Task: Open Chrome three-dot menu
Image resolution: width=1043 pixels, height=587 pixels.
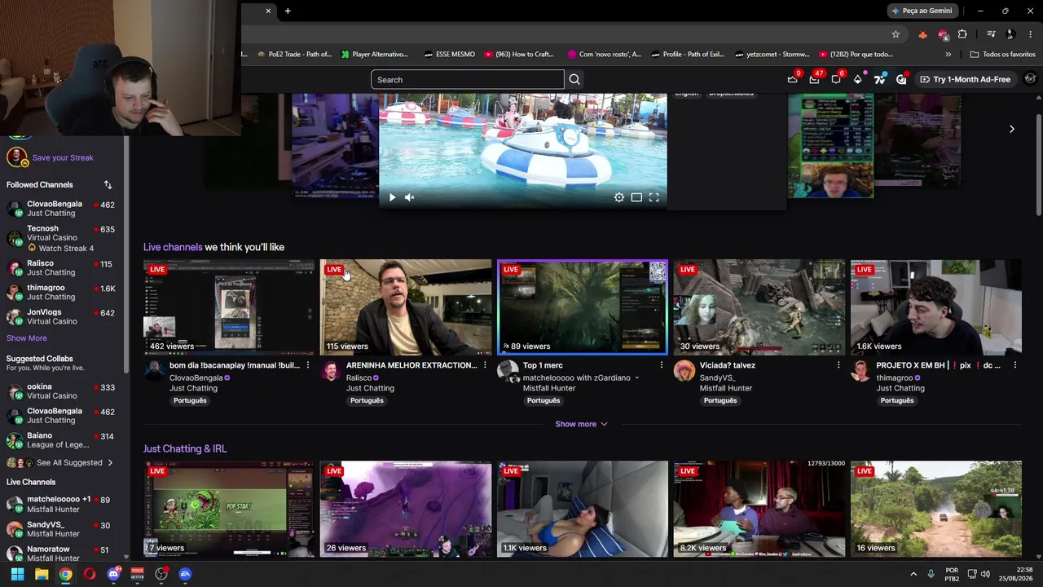Action: point(1030,34)
